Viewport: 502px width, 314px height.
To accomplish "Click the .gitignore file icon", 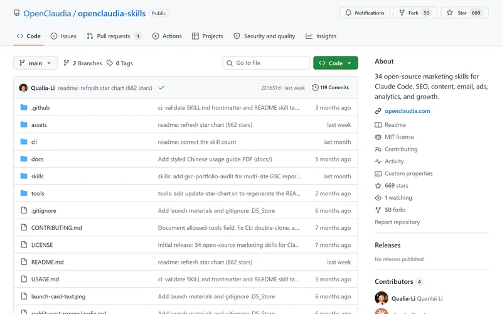I will 24,210.
